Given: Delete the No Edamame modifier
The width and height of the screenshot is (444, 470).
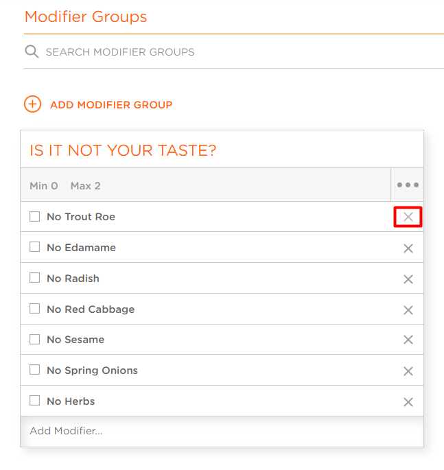Looking at the screenshot, I should point(408,248).
